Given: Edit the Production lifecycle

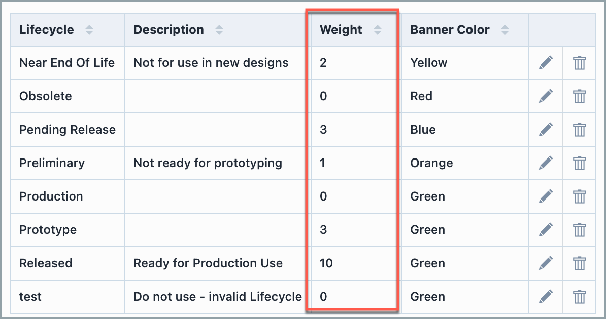Looking at the screenshot, I should tap(545, 196).
